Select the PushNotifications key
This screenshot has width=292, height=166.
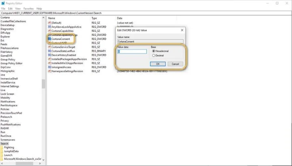[x=11, y=124]
